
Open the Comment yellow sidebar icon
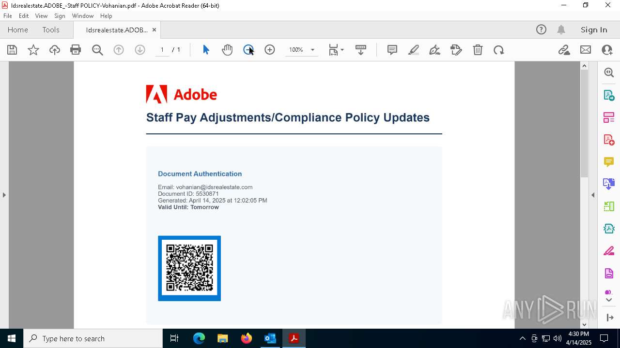[609, 162]
